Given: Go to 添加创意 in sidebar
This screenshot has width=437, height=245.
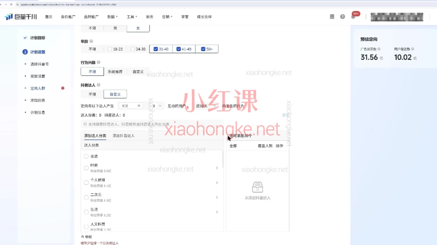Looking at the screenshot, I should (38, 100).
